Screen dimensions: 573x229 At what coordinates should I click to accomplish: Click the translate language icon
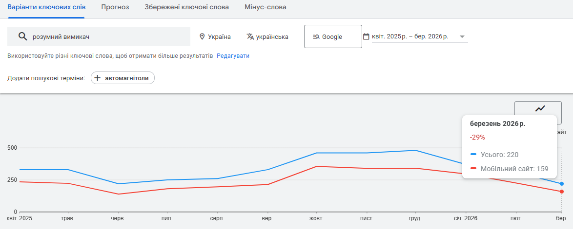coord(250,36)
